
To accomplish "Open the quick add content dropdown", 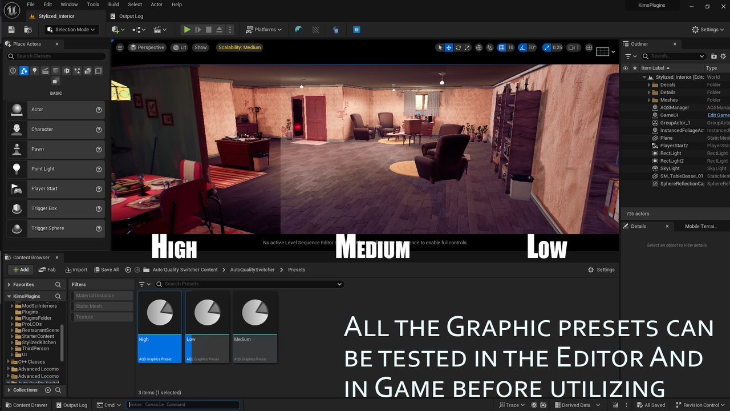I will coord(119,30).
